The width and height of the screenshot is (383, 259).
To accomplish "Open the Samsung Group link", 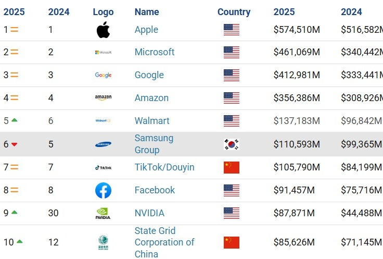I will pos(154,144).
